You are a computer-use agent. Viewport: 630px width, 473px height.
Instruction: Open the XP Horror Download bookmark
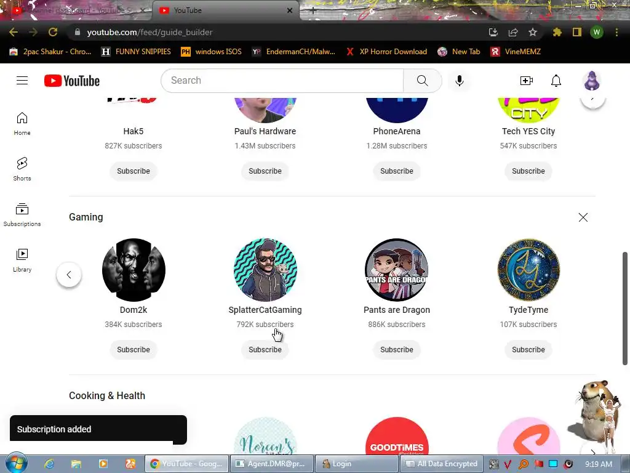point(386,52)
